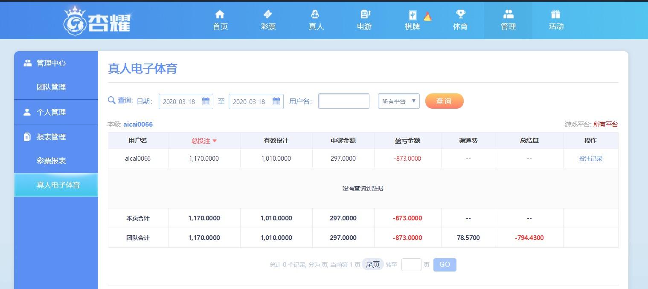
Task: Click the 渠道费 column header
Action: click(x=468, y=141)
